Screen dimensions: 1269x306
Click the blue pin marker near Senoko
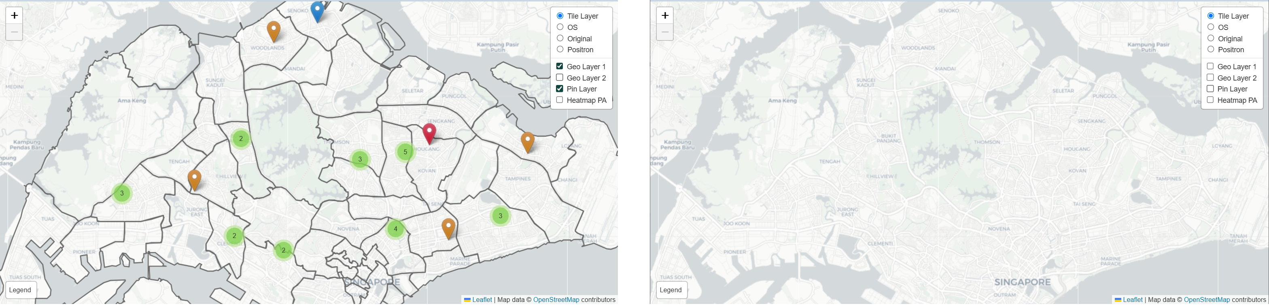click(x=317, y=11)
